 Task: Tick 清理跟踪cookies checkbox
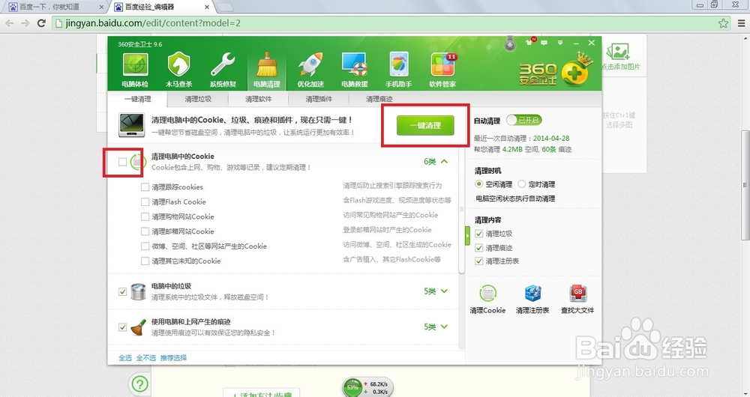pos(145,187)
